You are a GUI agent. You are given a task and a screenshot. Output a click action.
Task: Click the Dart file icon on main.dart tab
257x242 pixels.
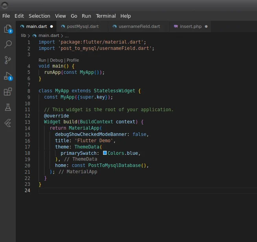22,26
